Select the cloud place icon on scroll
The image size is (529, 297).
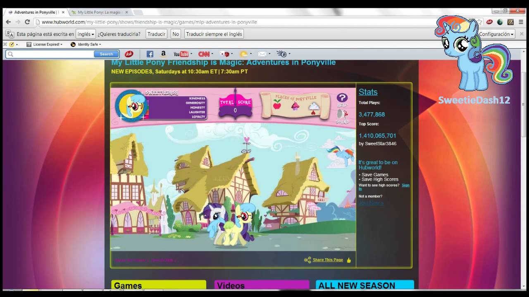point(314,107)
